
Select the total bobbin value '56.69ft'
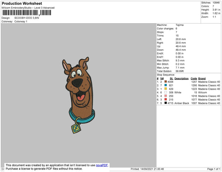[180, 71]
